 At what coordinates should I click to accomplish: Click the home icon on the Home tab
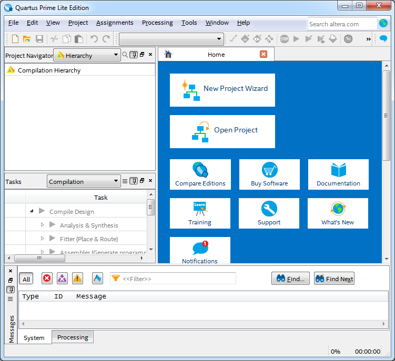point(168,54)
